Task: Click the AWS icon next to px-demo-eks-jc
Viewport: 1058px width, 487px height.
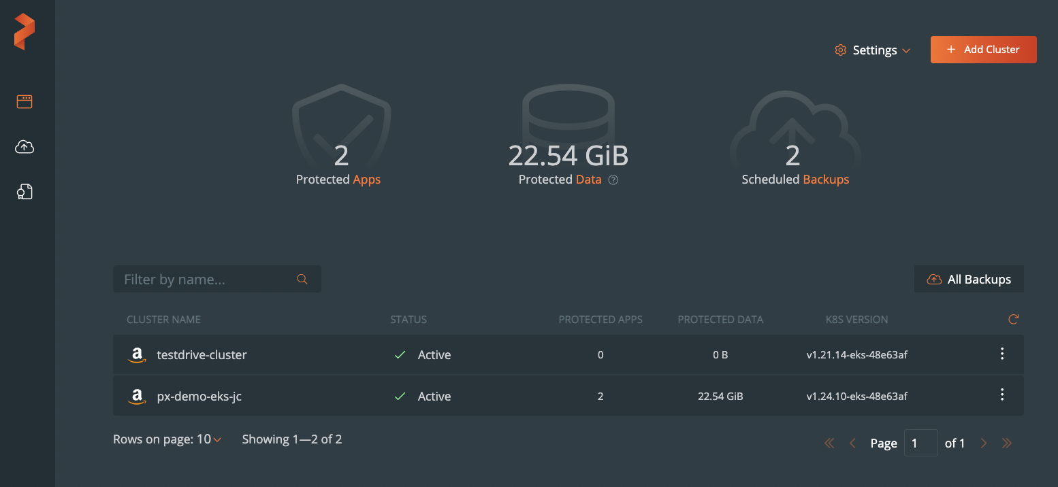Action: pos(136,396)
